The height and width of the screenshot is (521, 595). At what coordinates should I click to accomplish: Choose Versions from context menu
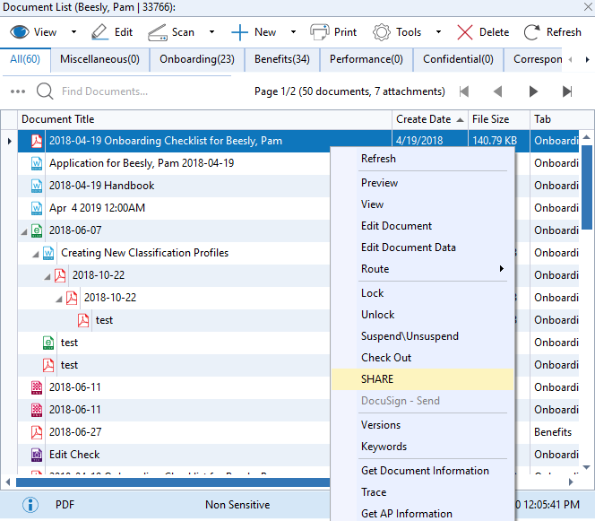point(422,424)
